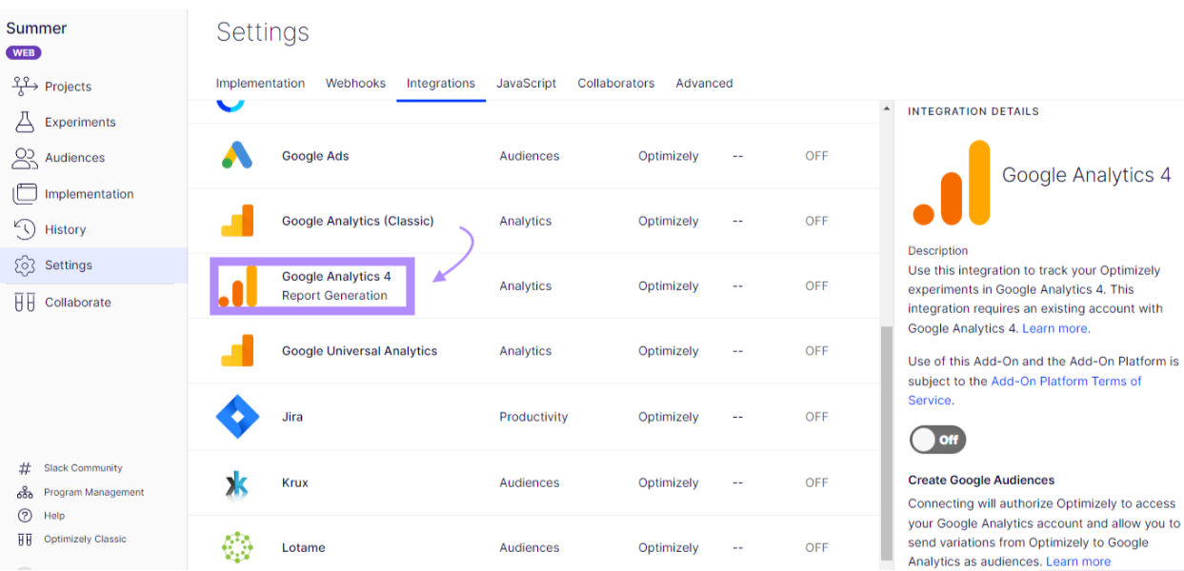Click the Audiences people icon
The width and height of the screenshot is (1184, 571).
point(25,158)
